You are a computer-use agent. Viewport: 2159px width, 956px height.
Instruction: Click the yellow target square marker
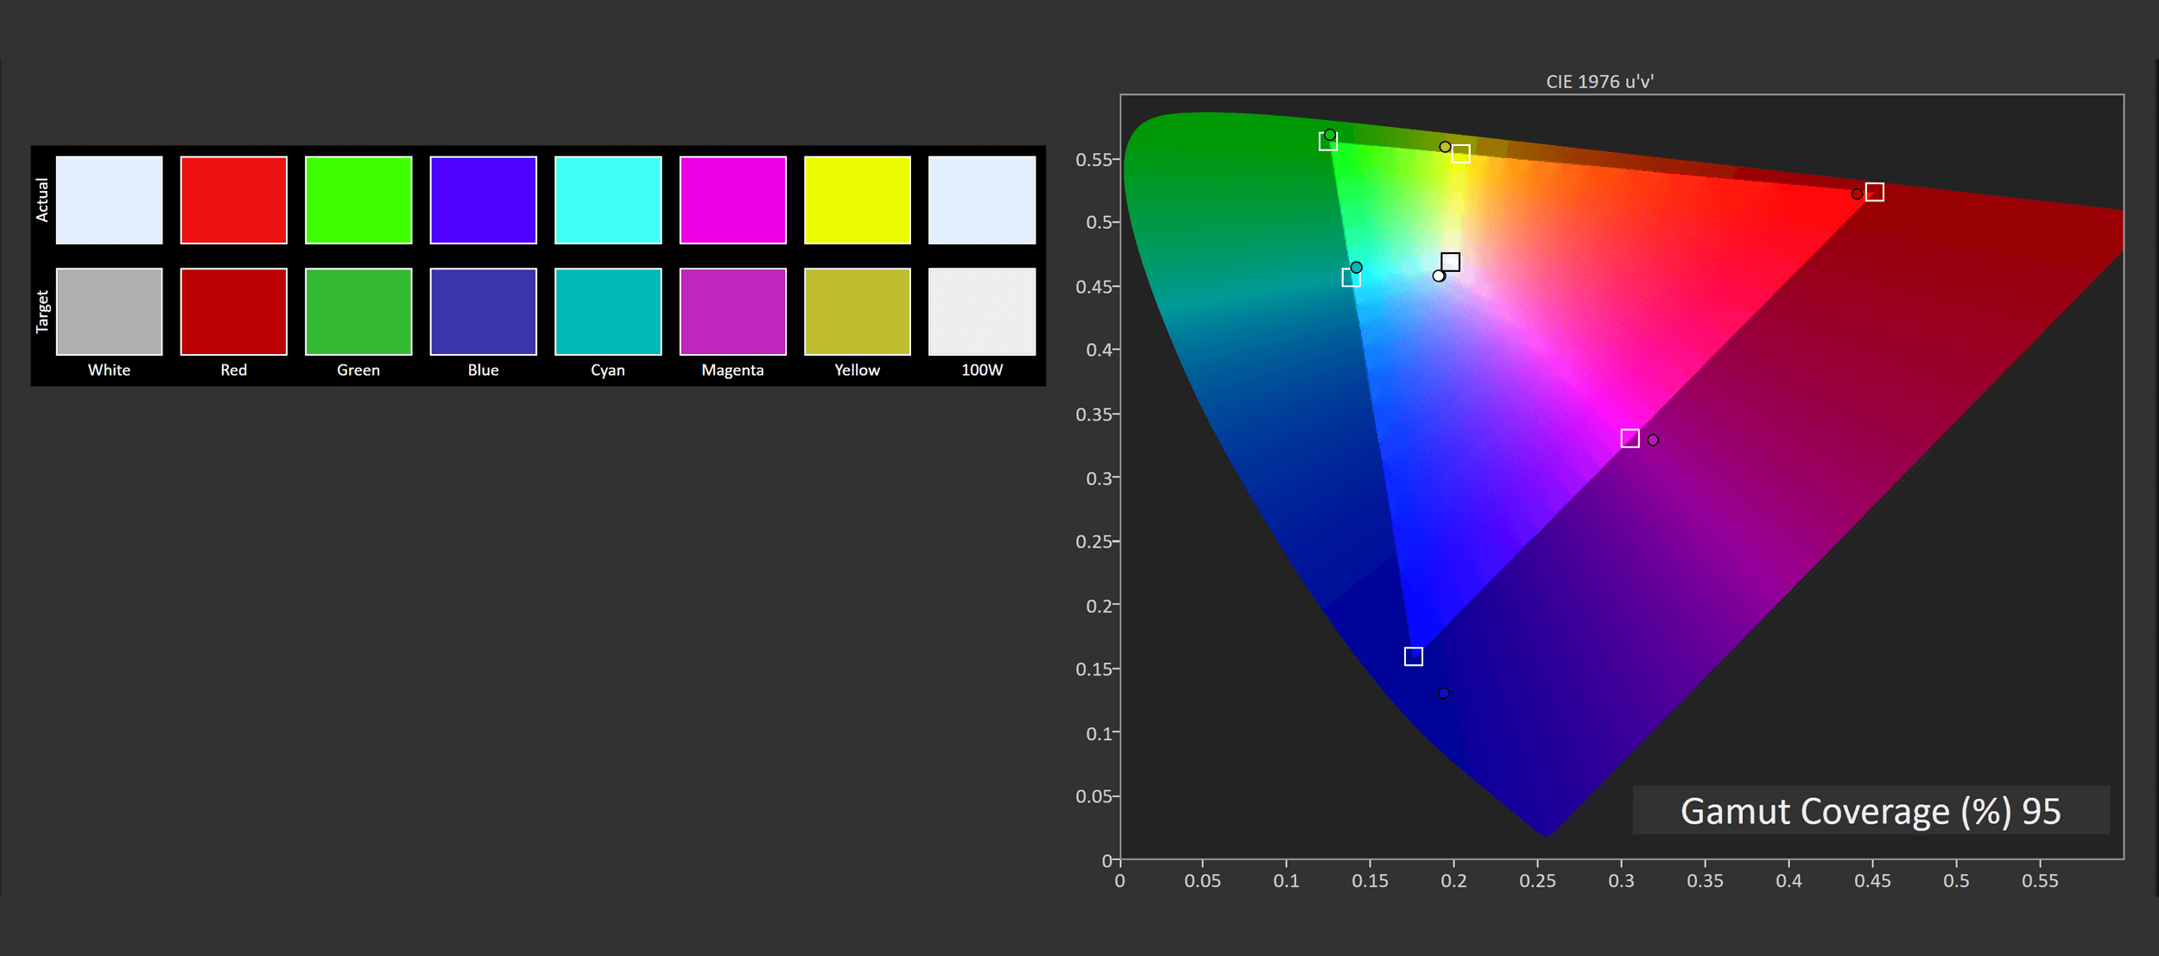[1460, 154]
